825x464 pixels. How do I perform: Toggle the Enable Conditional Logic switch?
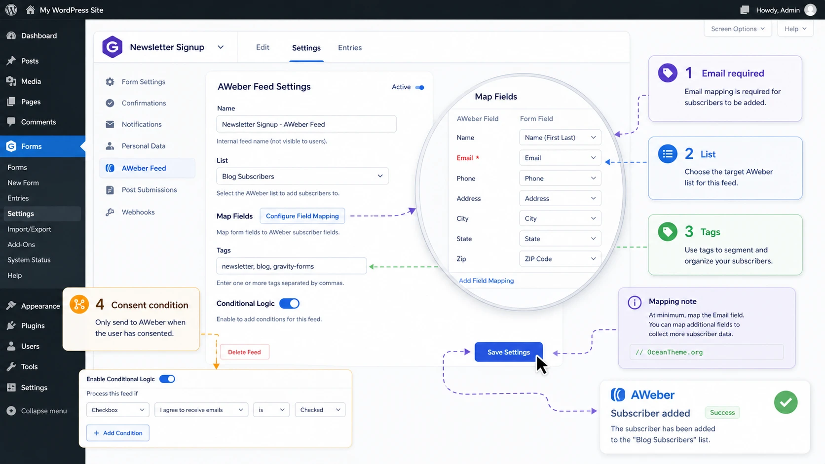pyautogui.click(x=167, y=379)
